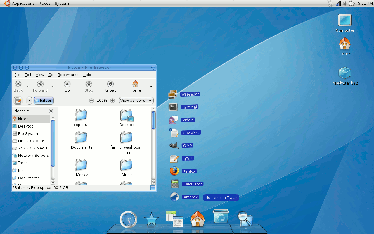Open the Wifi-radar launcher icon
Image resolution: width=374 pixels, height=234 pixels.
[173, 94]
